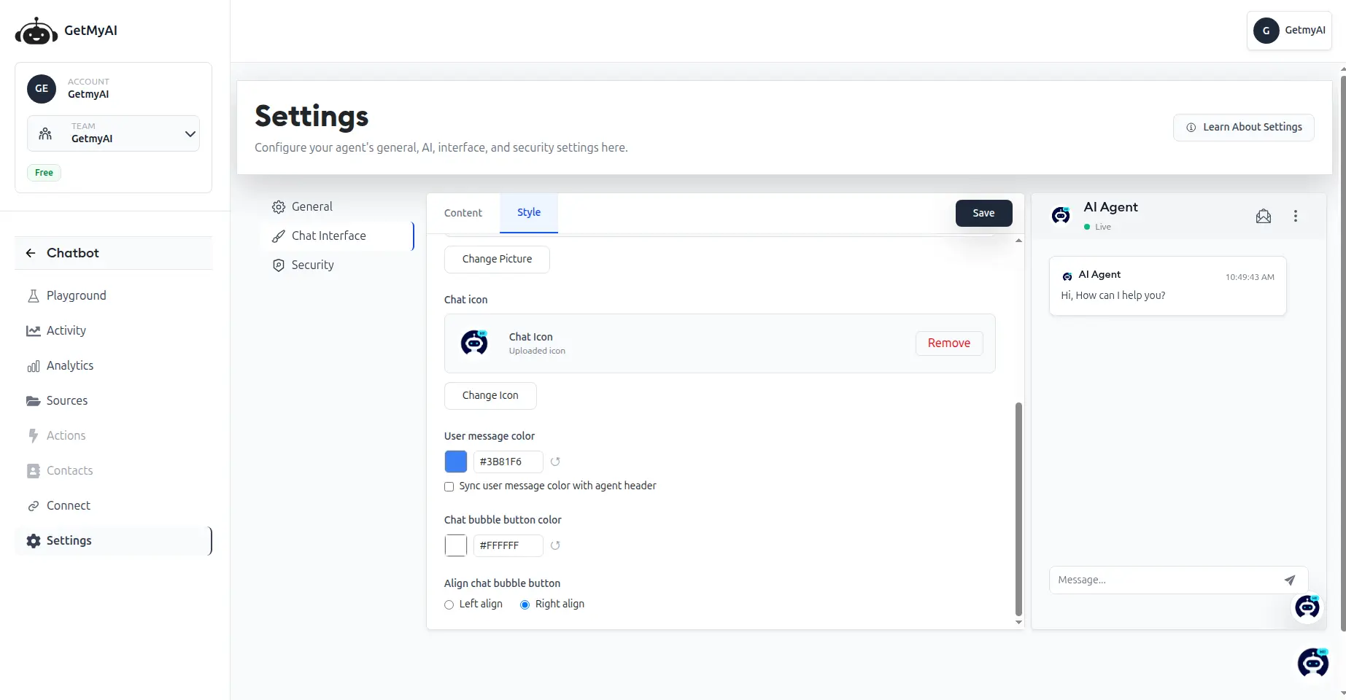
Task: Select the Left align radio option
Action: click(449, 604)
